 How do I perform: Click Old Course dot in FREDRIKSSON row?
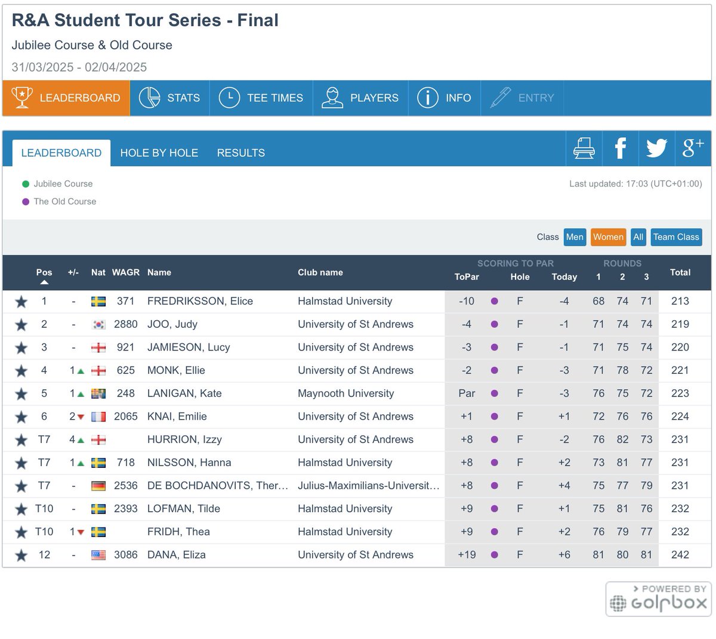coord(494,301)
